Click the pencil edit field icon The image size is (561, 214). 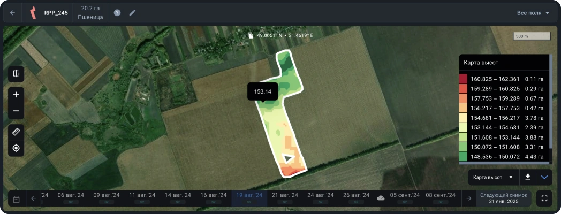132,13
